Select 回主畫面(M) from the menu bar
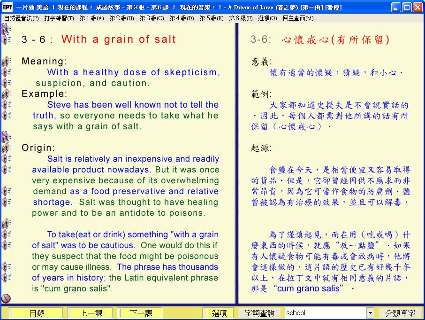425x320 pixels. [x=298, y=18]
